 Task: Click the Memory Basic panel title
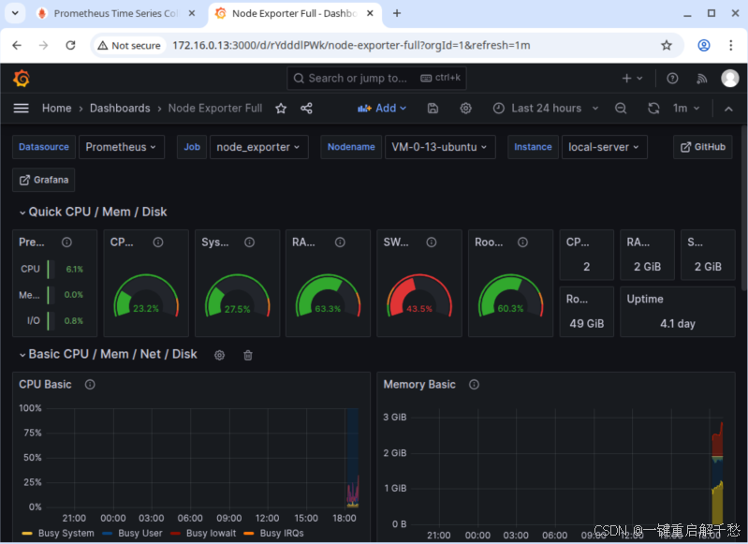(419, 385)
